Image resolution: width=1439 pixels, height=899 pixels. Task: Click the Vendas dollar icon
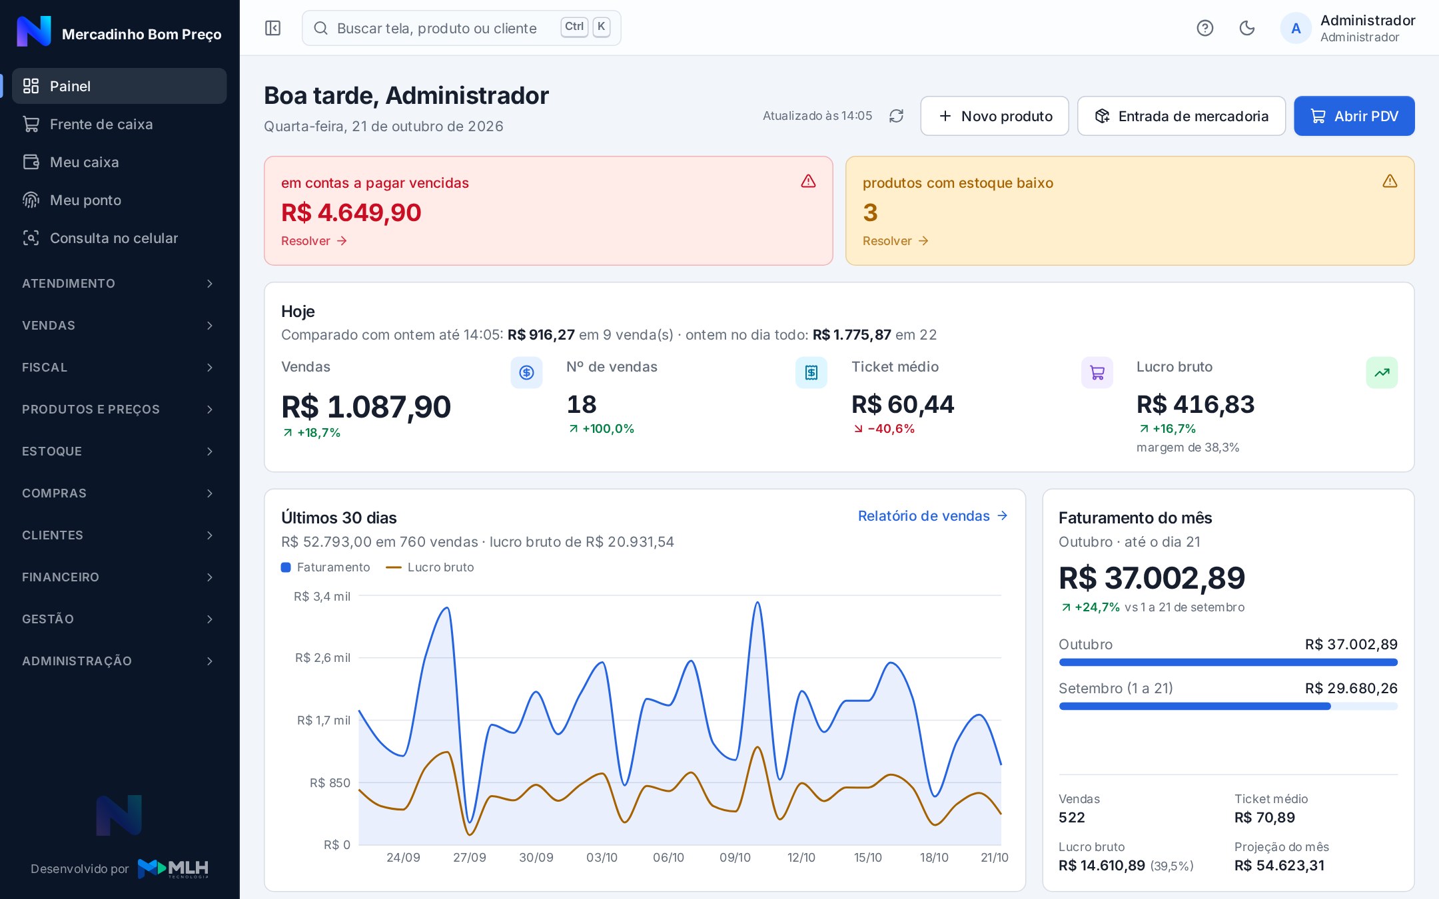click(x=526, y=372)
